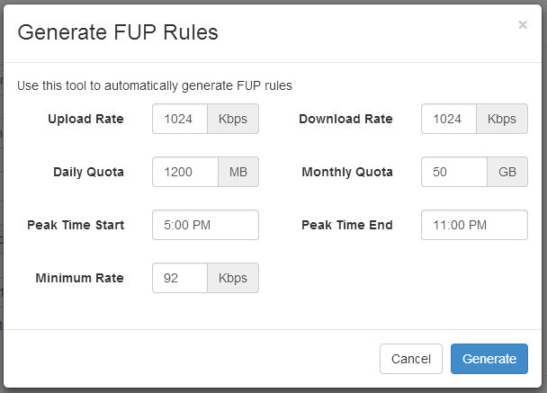547x393 pixels.
Task: Select the Daily Quota value field
Action: [185, 172]
